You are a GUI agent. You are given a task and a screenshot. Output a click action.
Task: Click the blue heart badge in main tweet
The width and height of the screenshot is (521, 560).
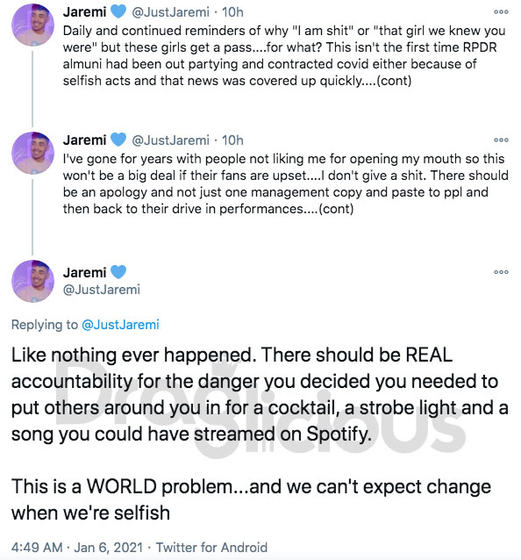(x=118, y=272)
